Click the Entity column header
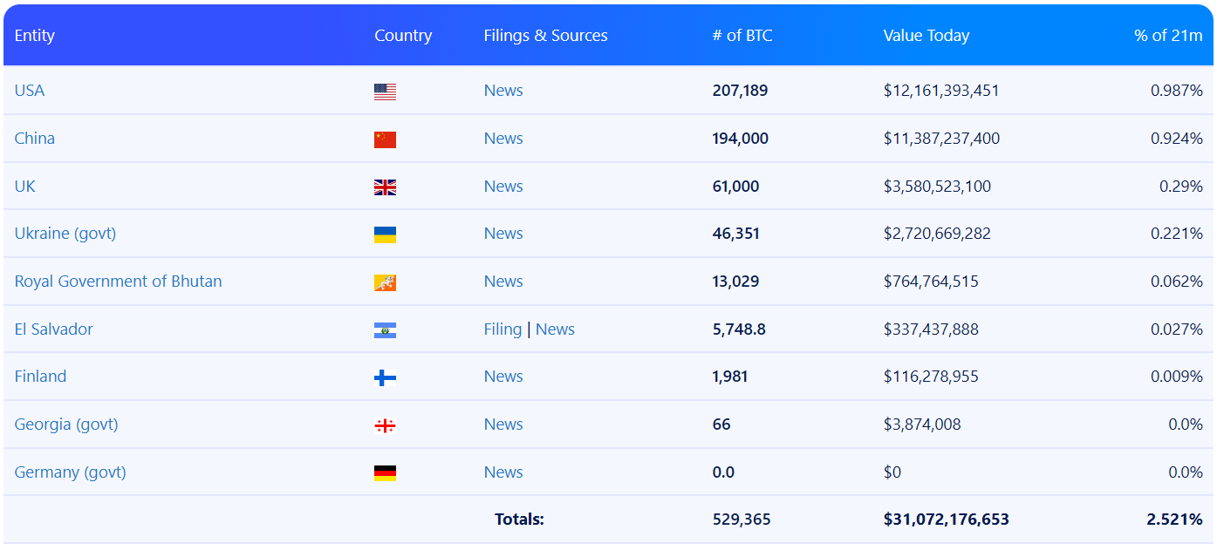The image size is (1224, 557). point(35,36)
